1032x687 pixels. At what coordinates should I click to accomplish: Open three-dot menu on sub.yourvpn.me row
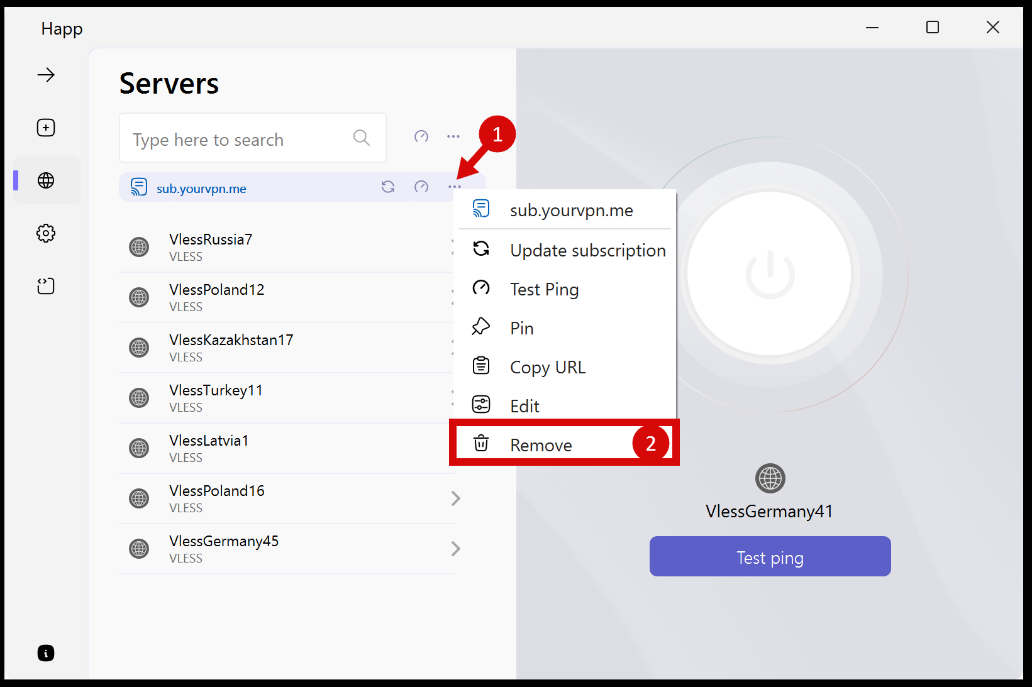pos(455,187)
